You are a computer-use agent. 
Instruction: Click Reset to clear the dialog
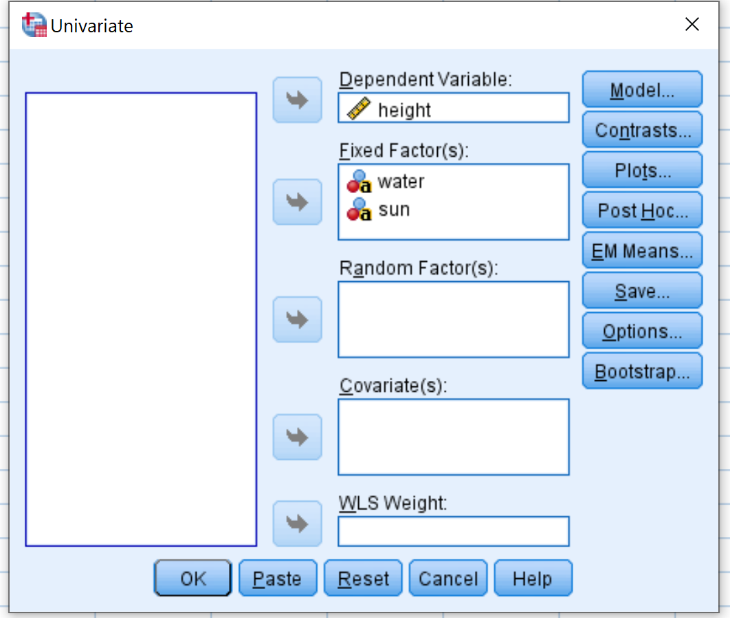[363, 578]
